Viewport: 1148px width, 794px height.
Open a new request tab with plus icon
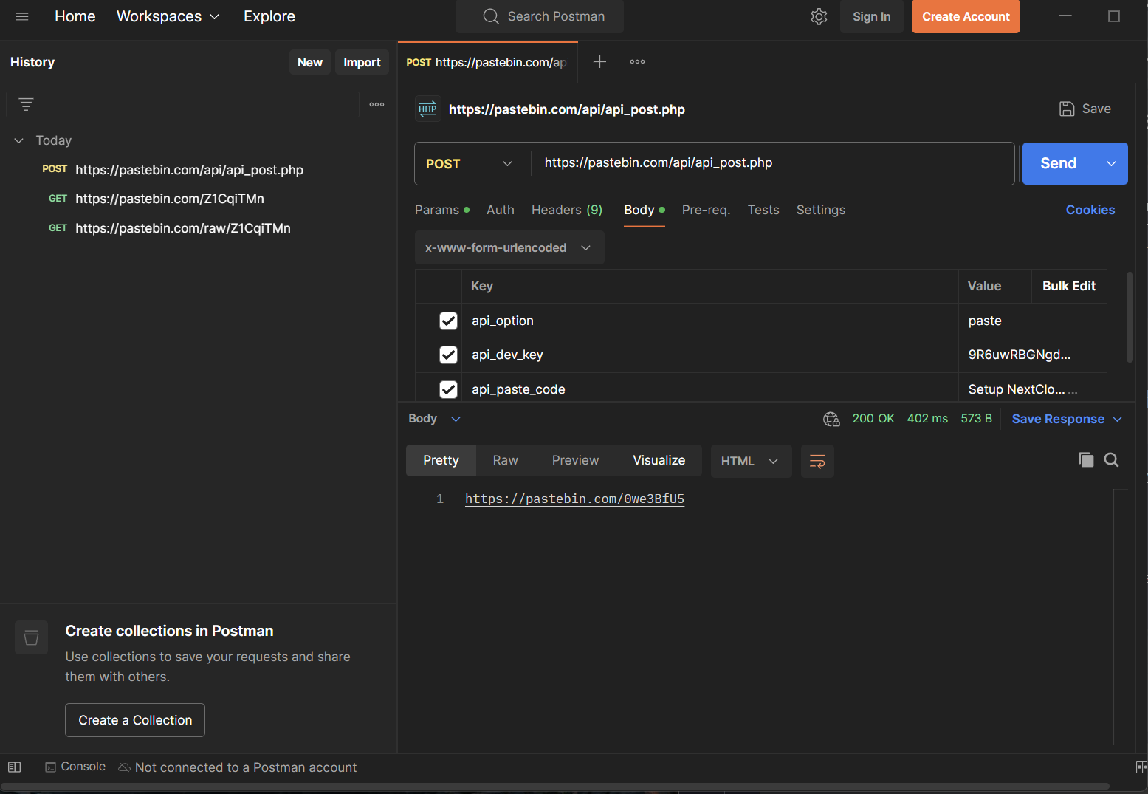point(599,62)
